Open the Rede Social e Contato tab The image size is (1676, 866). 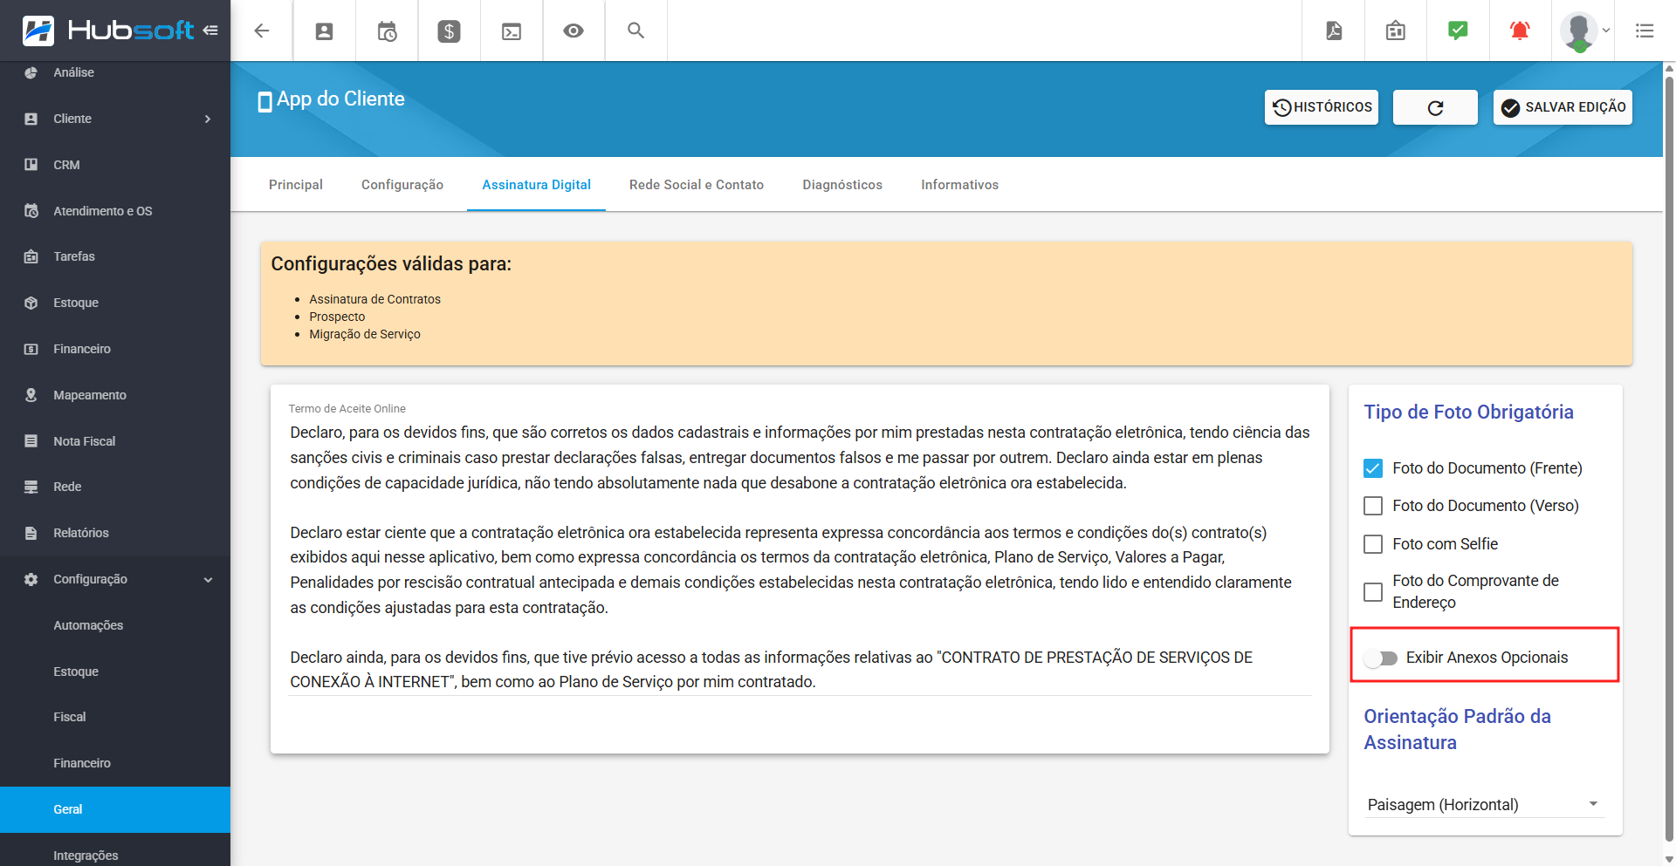697,185
